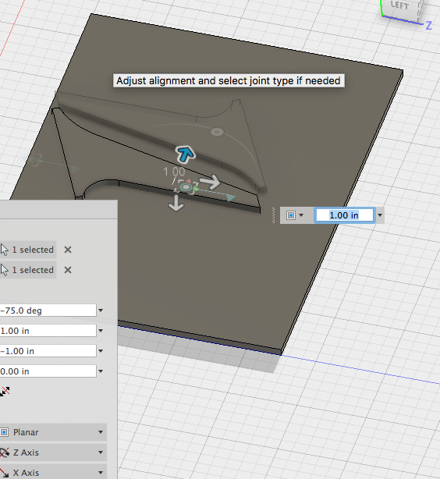Click the floating input drag handle

tap(273, 215)
